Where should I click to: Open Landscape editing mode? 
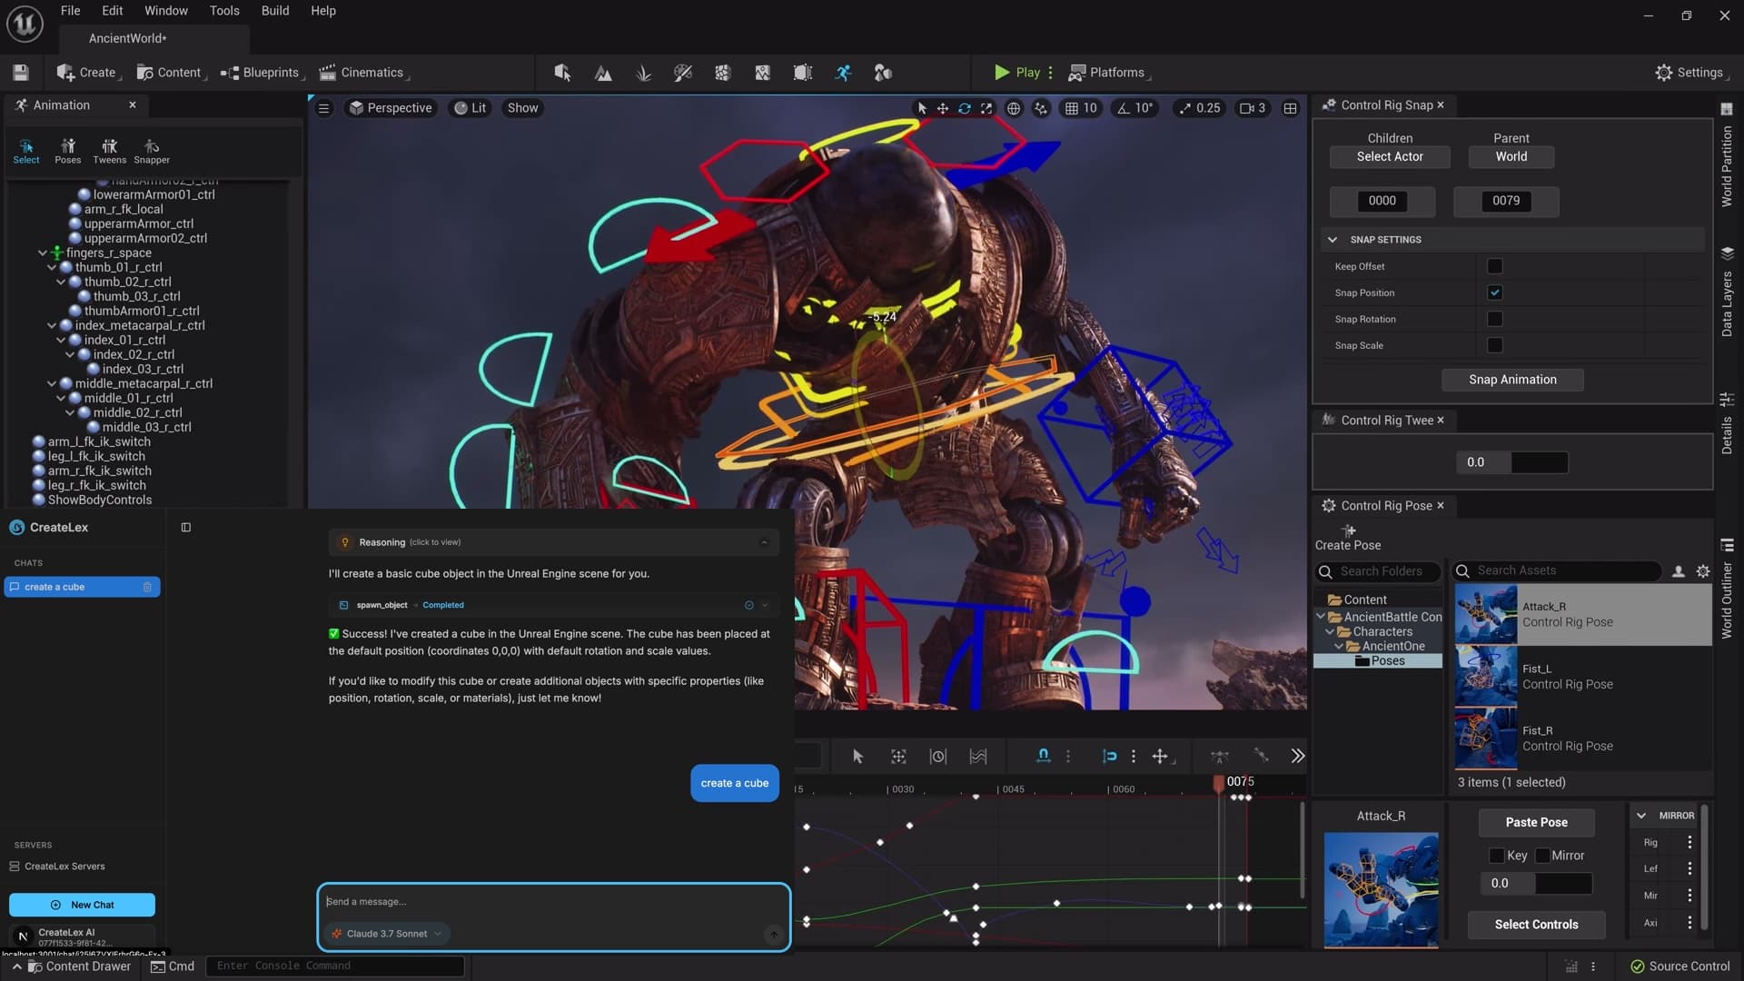coord(603,72)
